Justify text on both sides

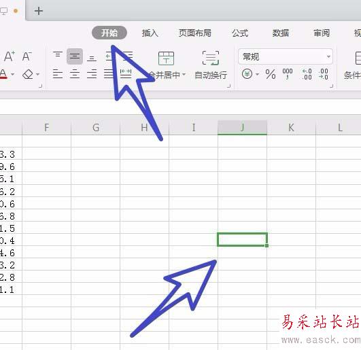click(109, 74)
